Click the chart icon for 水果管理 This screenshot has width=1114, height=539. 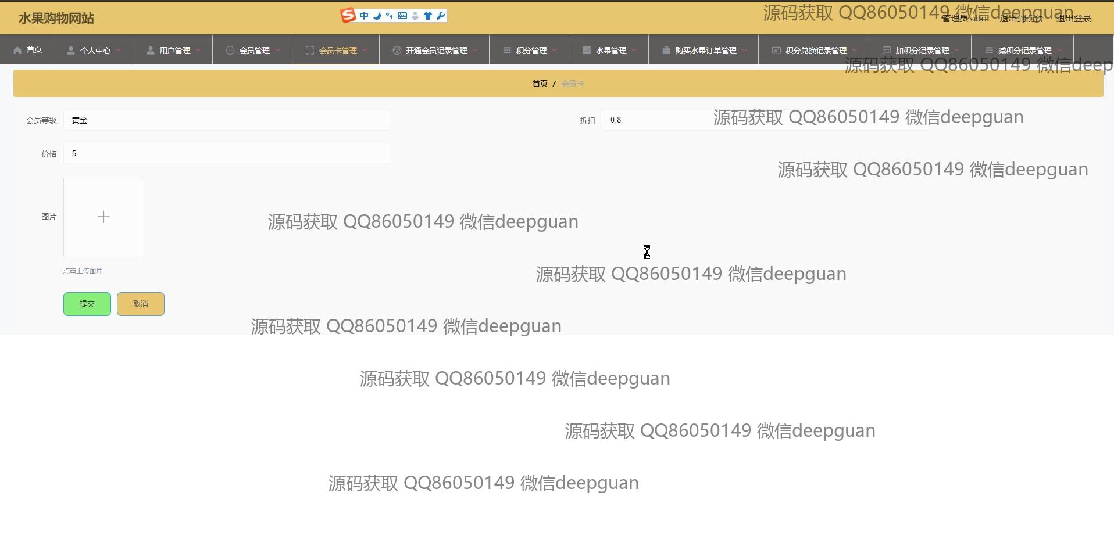[587, 51]
